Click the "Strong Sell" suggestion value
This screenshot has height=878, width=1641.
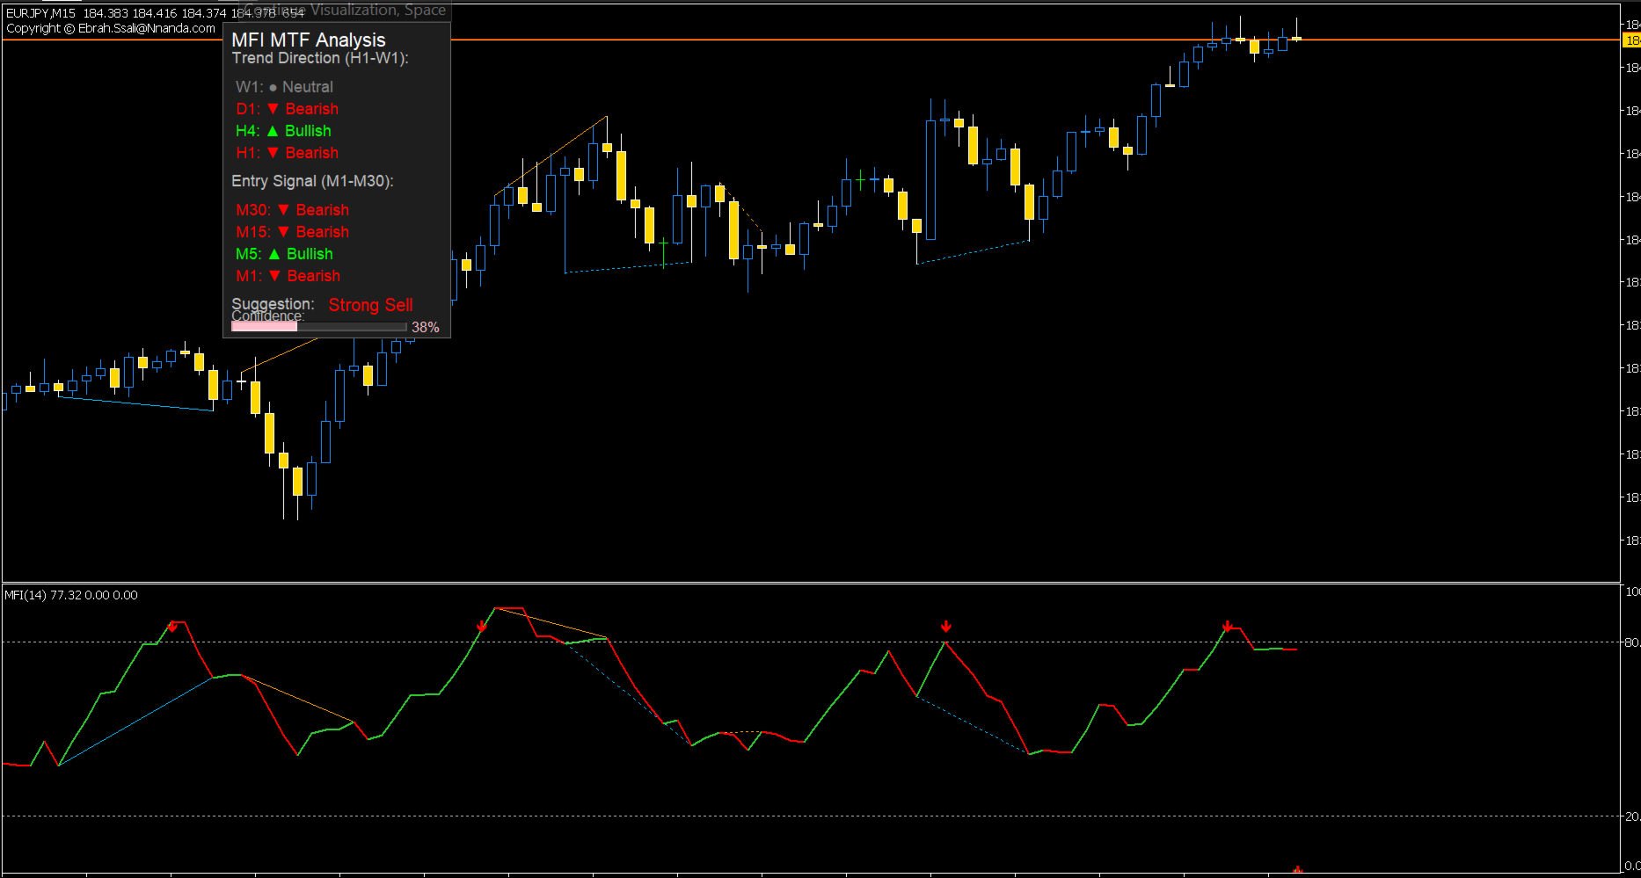[371, 305]
